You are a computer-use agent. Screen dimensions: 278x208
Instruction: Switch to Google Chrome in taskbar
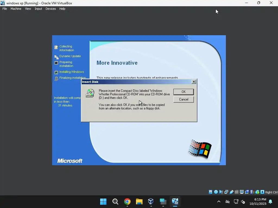[x=127, y=201]
